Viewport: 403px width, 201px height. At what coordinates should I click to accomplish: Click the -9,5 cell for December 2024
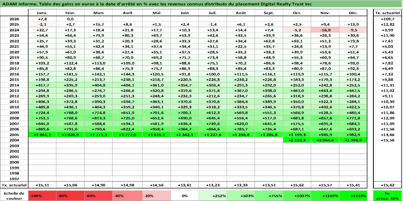point(353,30)
